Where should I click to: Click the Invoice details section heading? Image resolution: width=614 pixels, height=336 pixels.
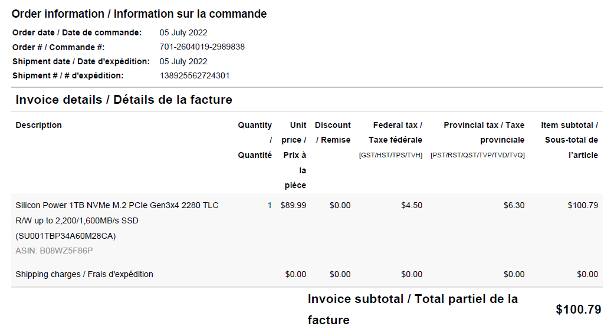[x=124, y=100]
